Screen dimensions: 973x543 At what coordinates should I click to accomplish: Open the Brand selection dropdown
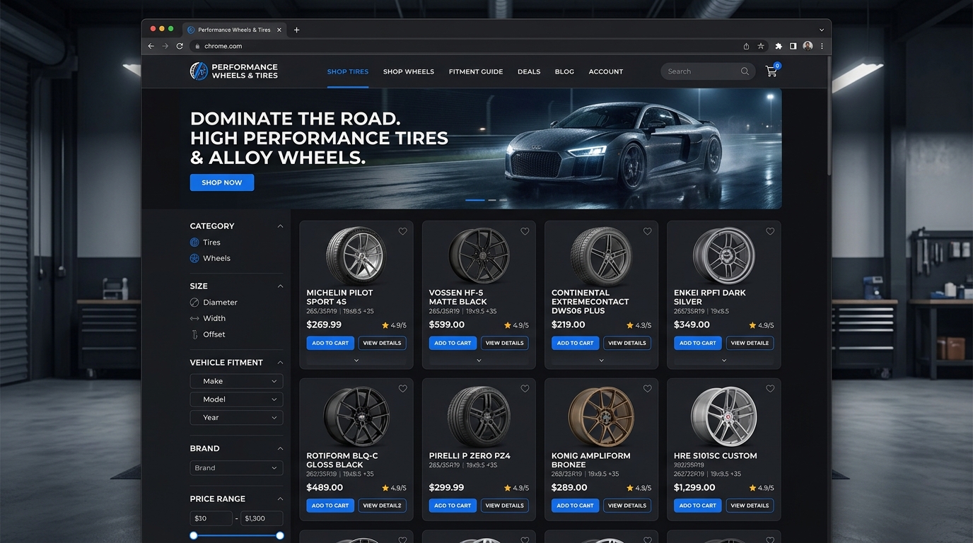click(236, 468)
